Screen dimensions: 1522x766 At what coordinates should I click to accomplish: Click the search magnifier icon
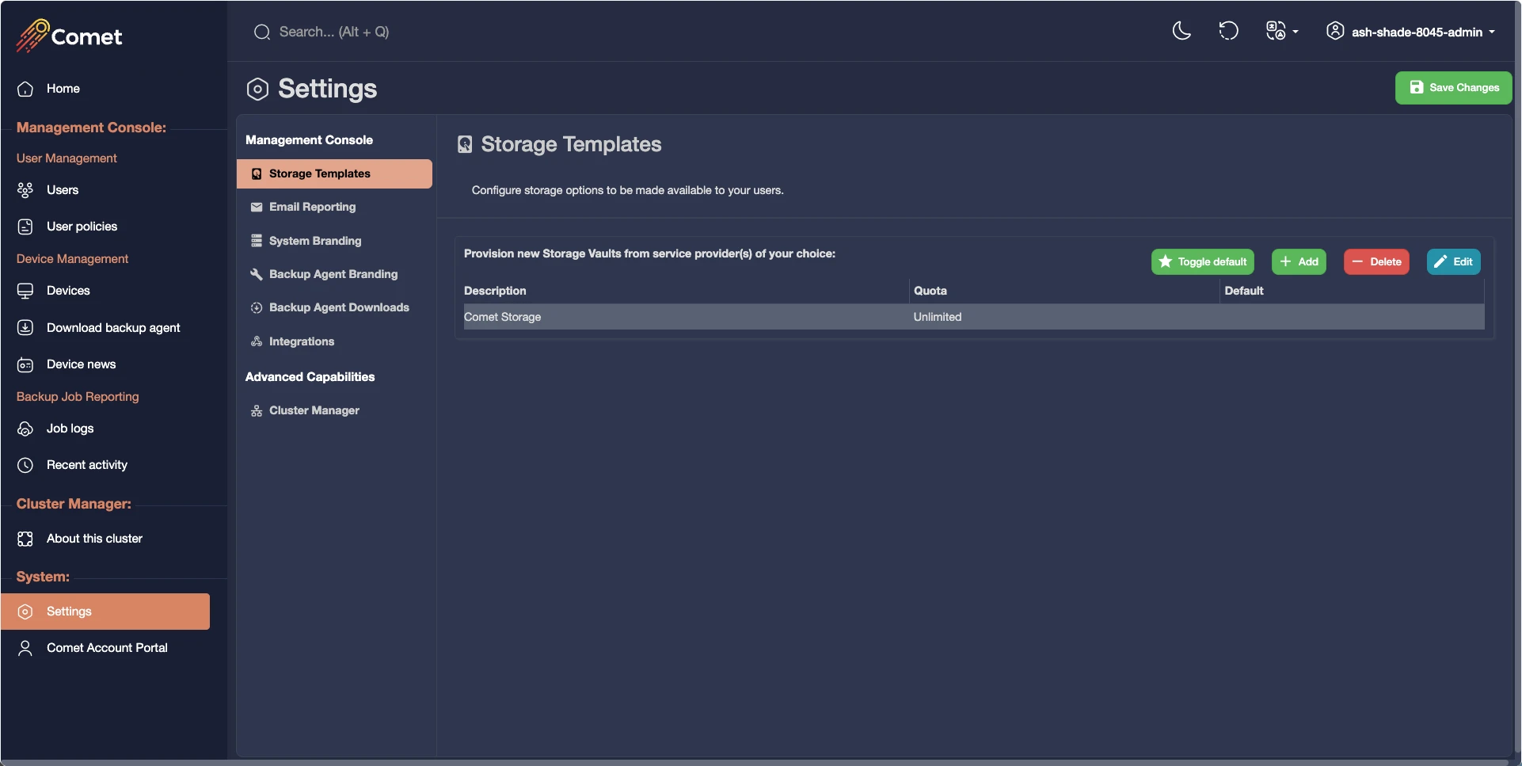pyautogui.click(x=262, y=32)
